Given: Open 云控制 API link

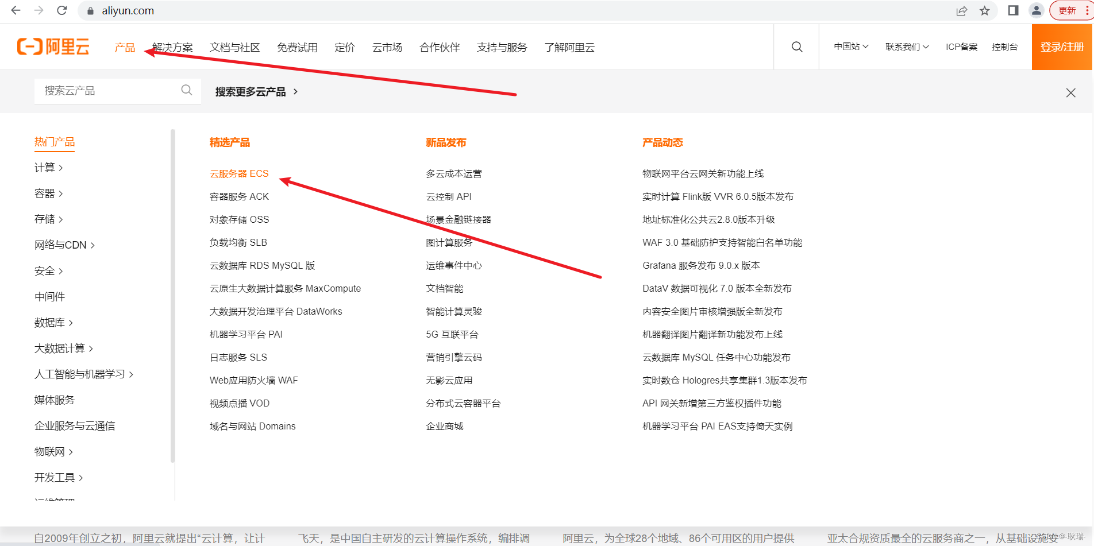Looking at the screenshot, I should (x=449, y=196).
